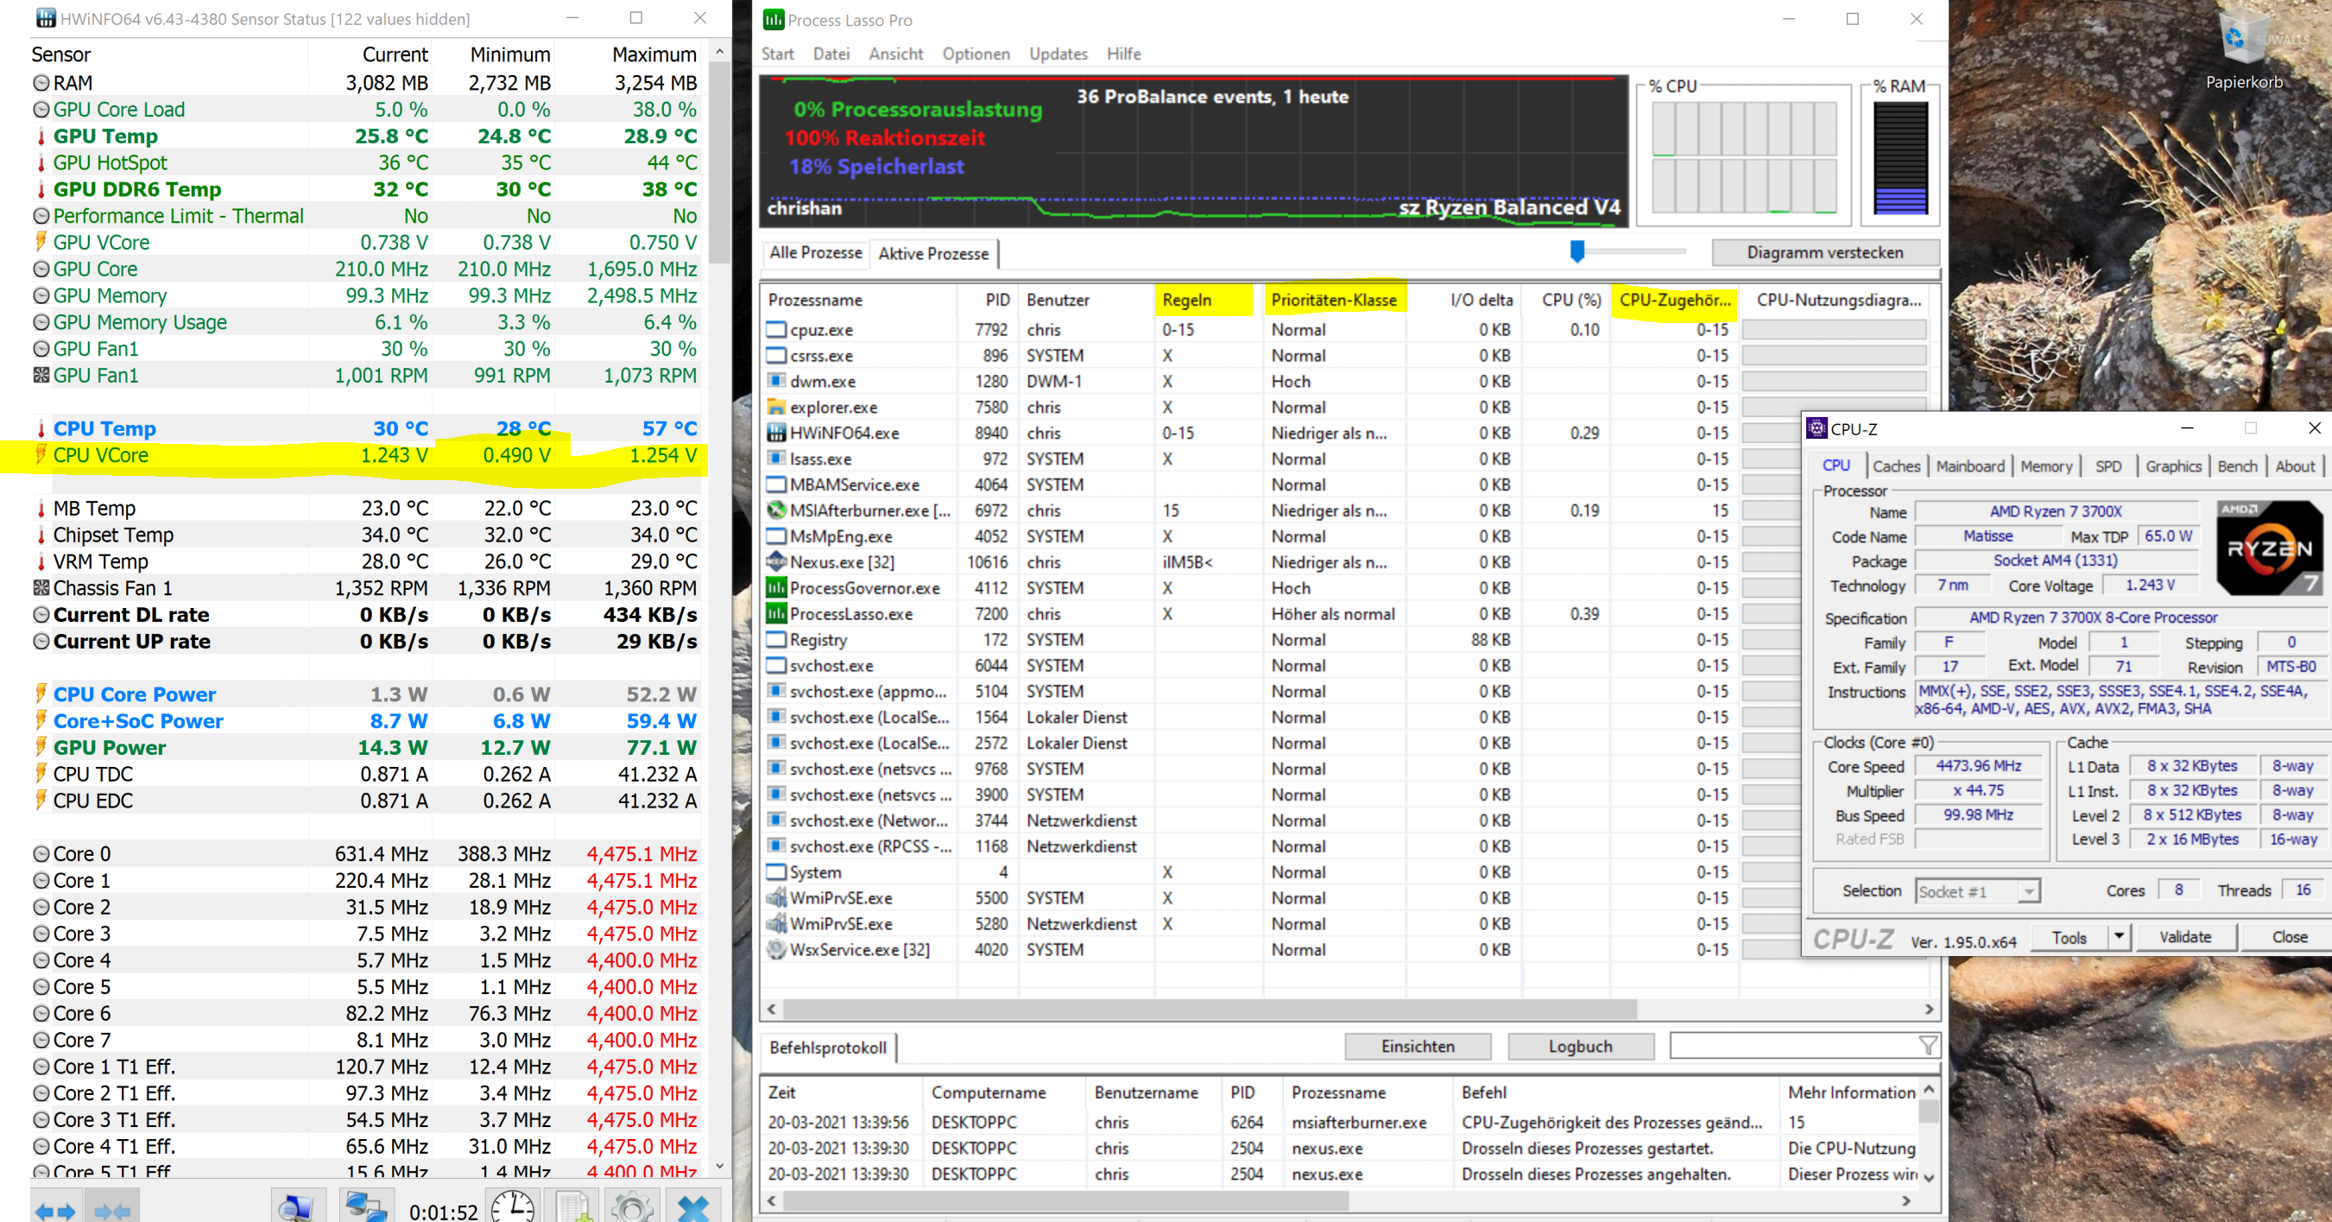Screen dimensions: 2332x1222
Task: Sort by Prioritäten-Klasse column header
Action: point(1333,300)
